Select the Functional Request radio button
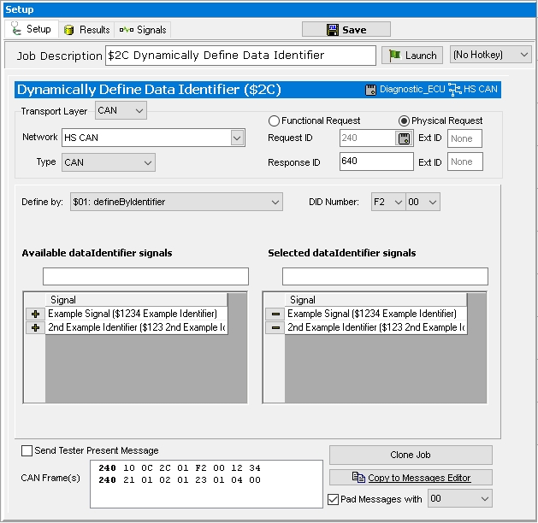 [275, 120]
